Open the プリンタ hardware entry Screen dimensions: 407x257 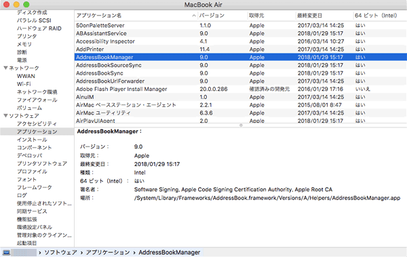pos(26,37)
